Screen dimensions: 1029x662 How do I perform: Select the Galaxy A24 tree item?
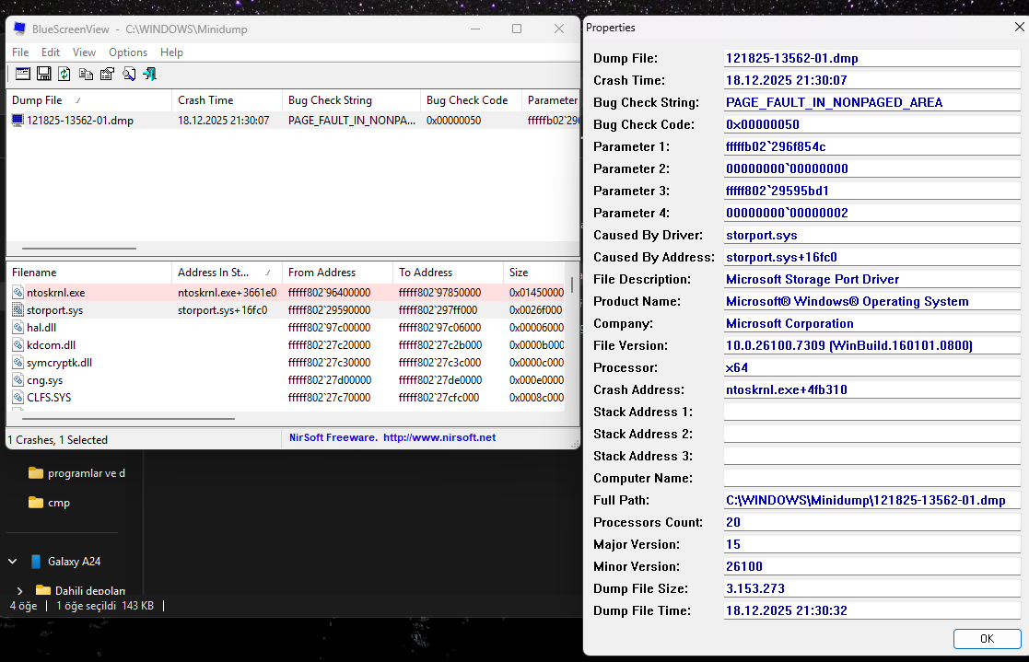pos(74,562)
